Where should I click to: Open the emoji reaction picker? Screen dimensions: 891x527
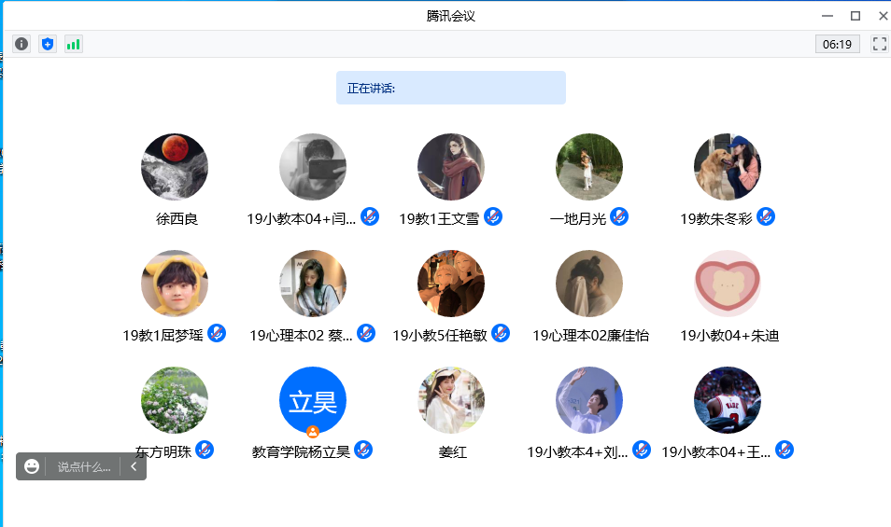(32, 466)
